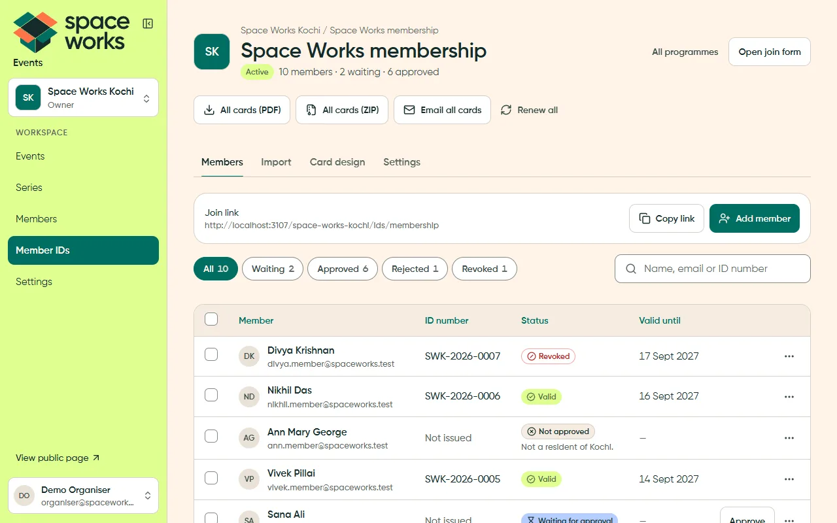Open the actions menu for Vivek Pillai
This screenshot has width=837, height=523.
pos(789,479)
